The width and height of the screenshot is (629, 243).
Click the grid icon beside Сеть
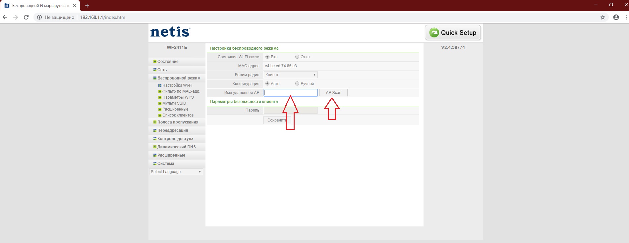point(155,70)
